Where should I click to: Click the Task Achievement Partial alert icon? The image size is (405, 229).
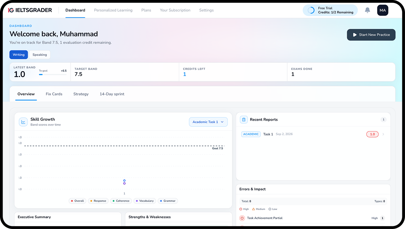(242, 218)
